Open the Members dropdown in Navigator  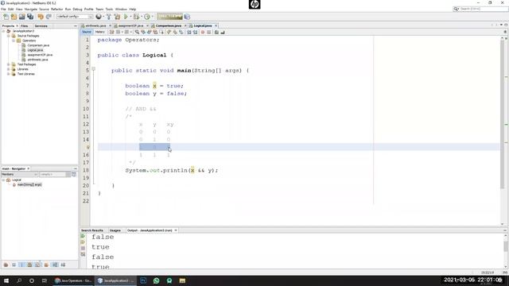20,175
